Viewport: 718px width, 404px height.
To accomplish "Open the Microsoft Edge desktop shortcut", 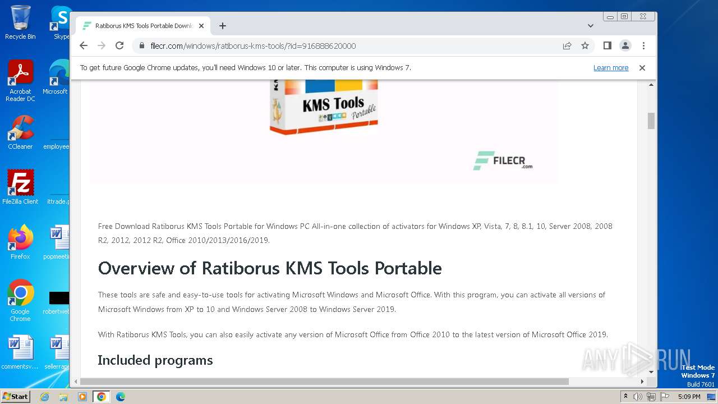I will pos(56,77).
